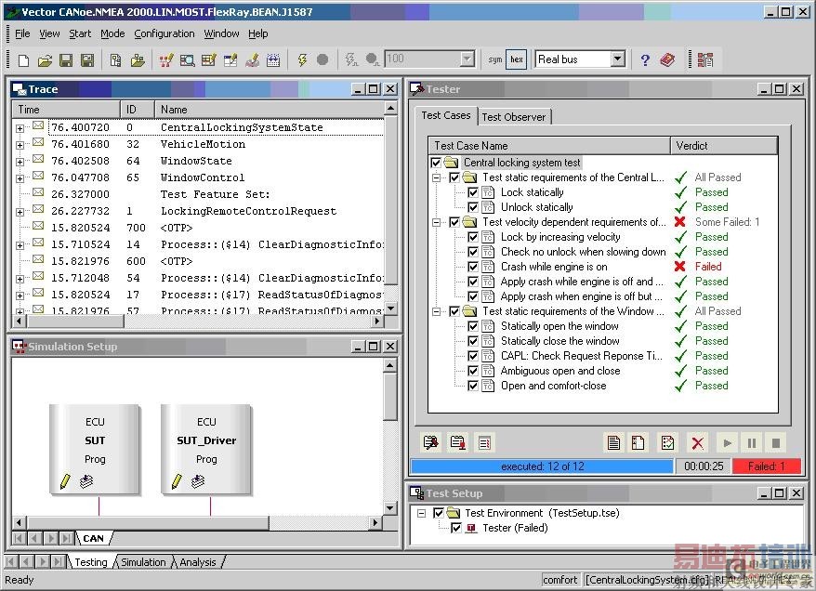This screenshot has width=816, height=591.
Task: Collapse Test Environment node in Test Setup
Action: point(421,514)
